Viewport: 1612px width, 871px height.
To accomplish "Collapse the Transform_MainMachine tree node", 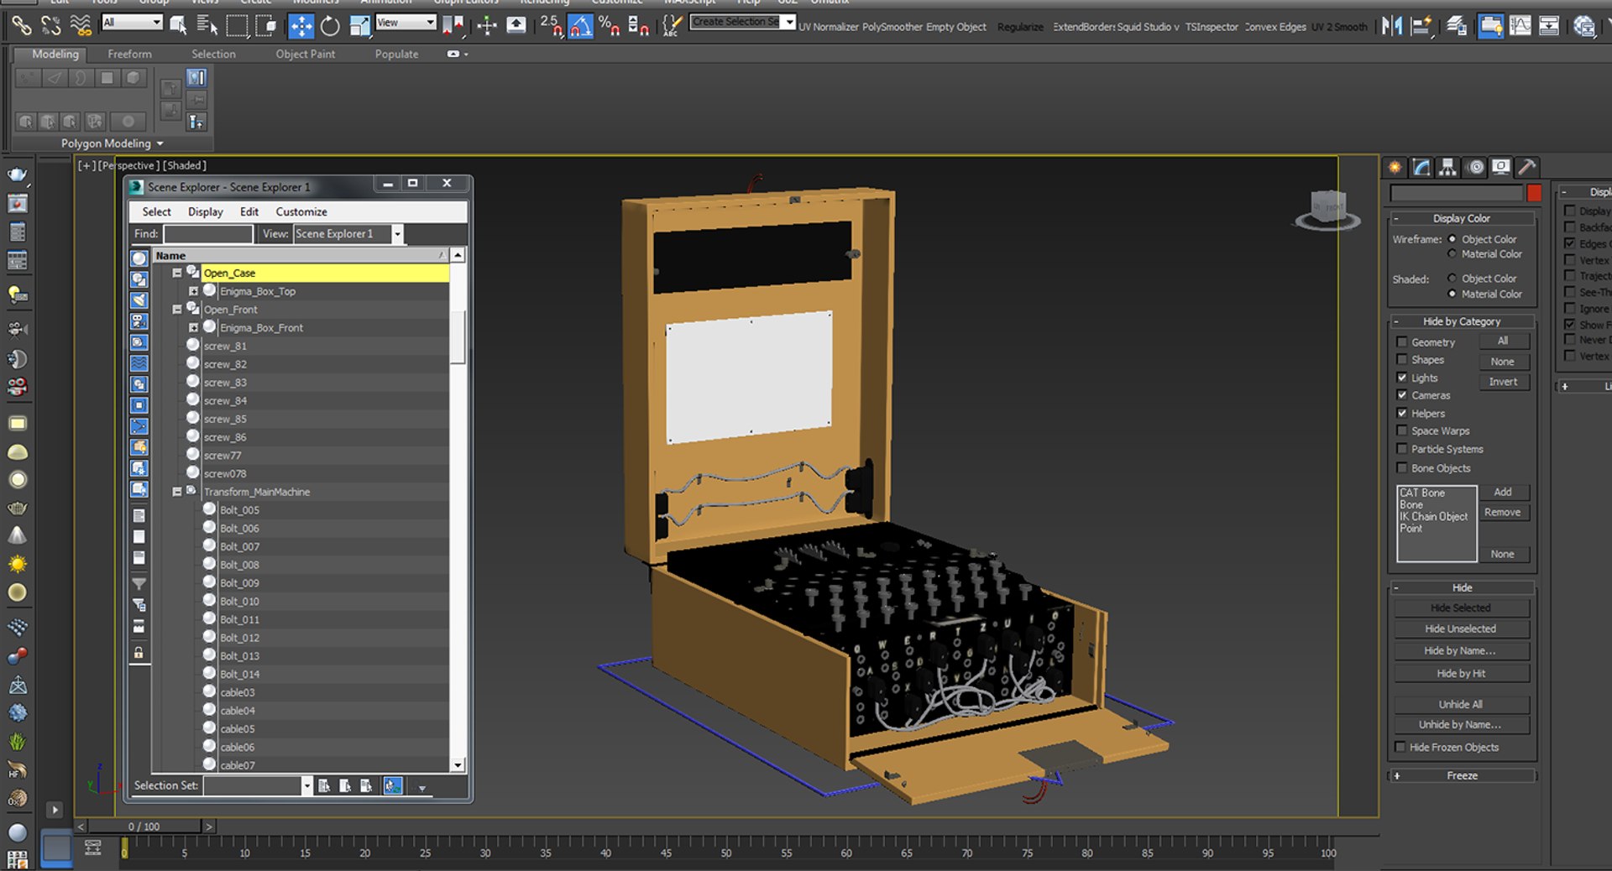I will tap(177, 492).
